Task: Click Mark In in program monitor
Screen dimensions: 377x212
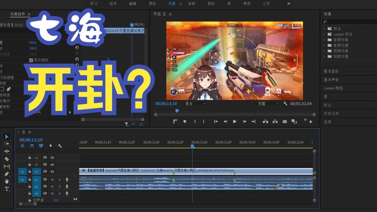Action: coord(195,121)
